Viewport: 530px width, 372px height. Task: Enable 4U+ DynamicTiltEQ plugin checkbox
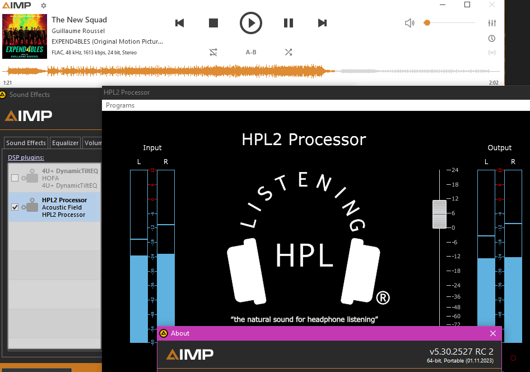(15, 178)
